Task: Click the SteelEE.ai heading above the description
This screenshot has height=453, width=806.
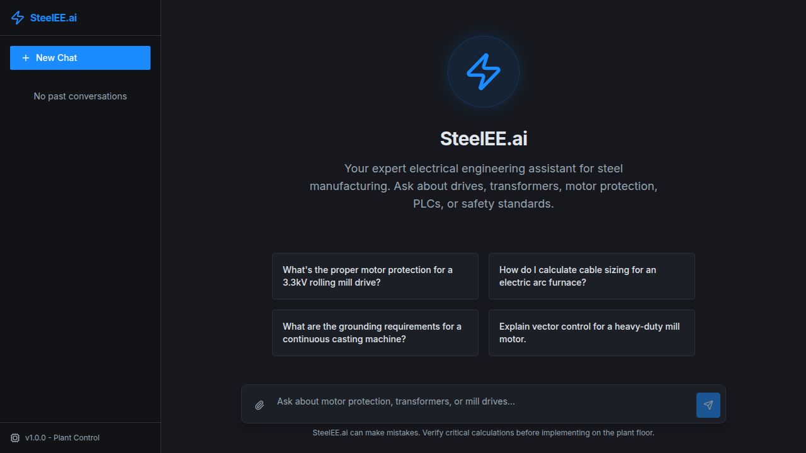Action: click(x=483, y=138)
